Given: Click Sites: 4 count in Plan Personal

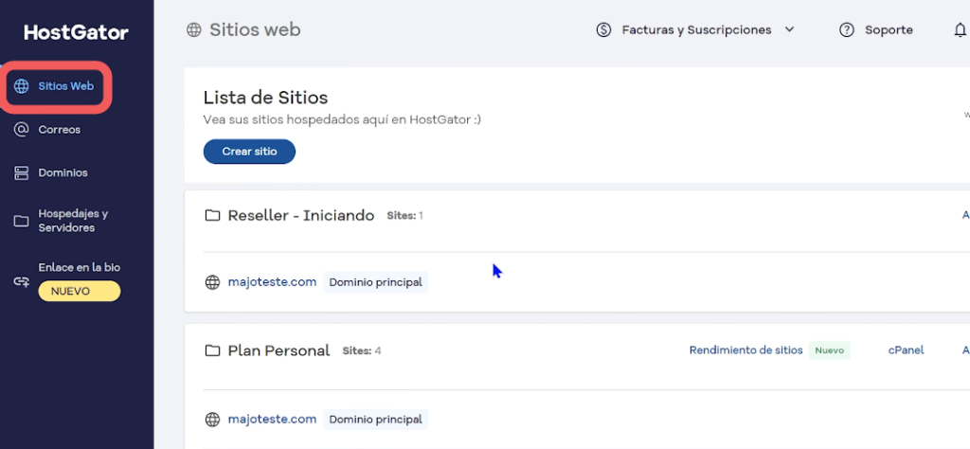Looking at the screenshot, I should 362,351.
